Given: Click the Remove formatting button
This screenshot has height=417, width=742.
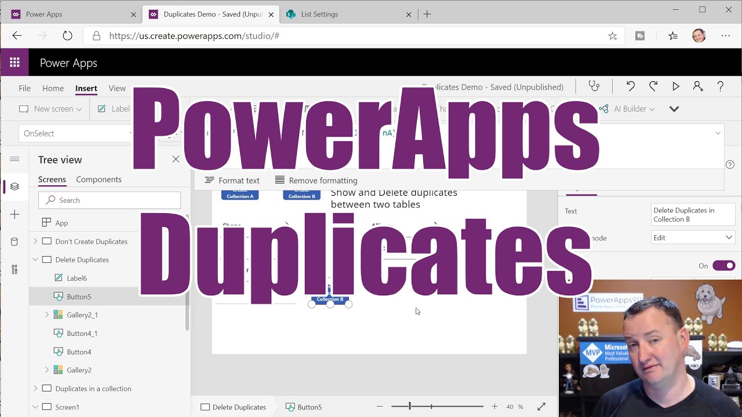Looking at the screenshot, I should click(x=316, y=180).
